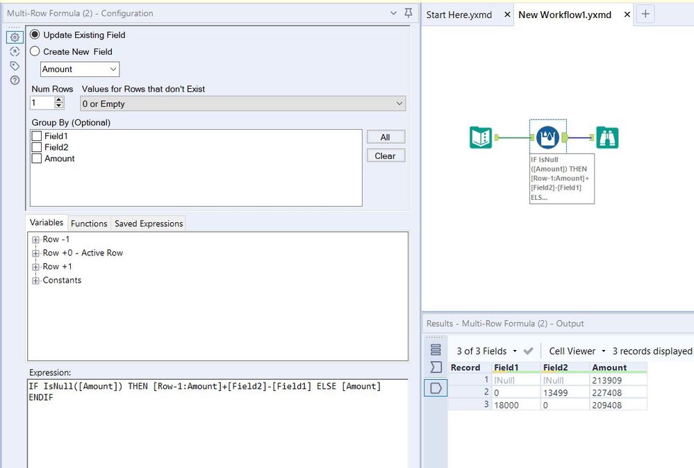The height and width of the screenshot is (468, 694).
Task: Click the All button for Group By
Action: pyautogui.click(x=386, y=137)
